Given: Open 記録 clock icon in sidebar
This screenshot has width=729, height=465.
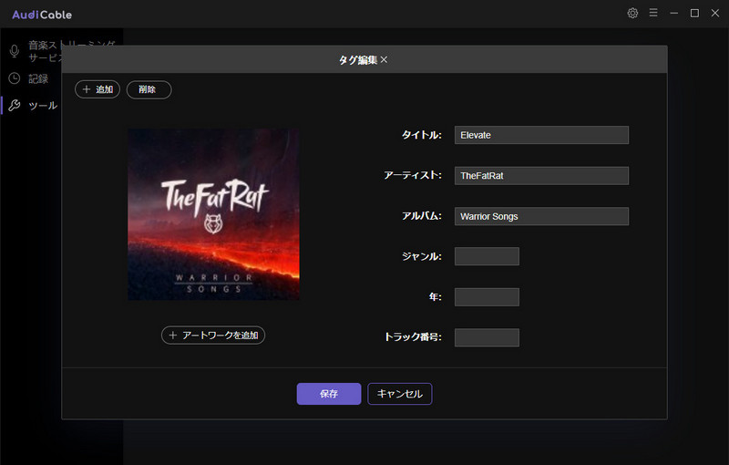Looking at the screenshot, I should click(15, 78).
